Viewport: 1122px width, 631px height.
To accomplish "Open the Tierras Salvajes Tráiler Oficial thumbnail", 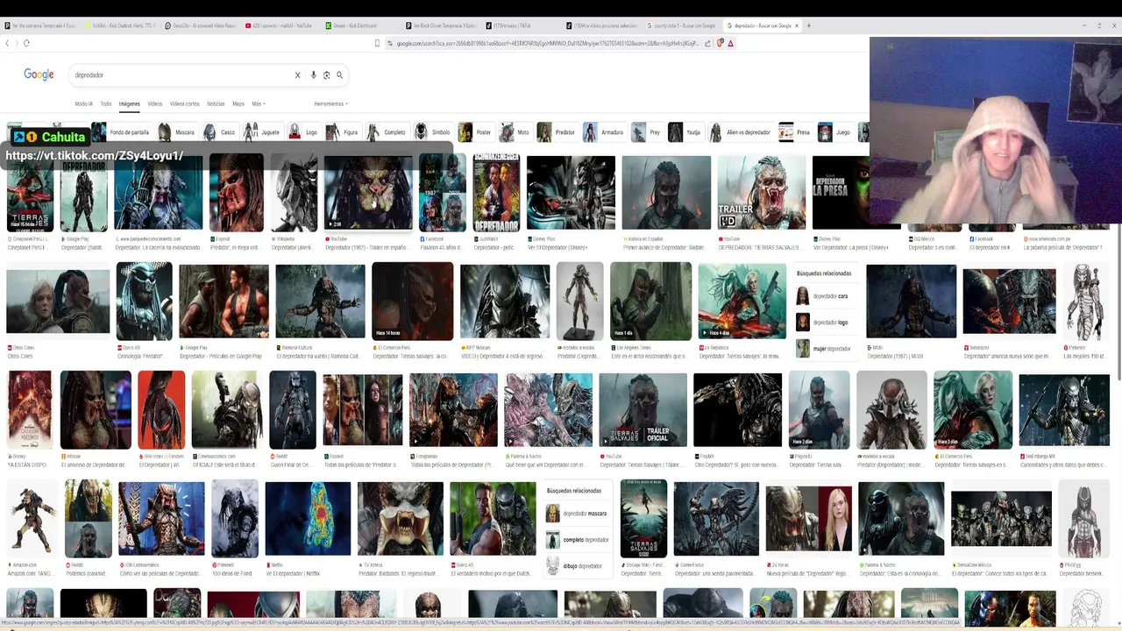I will point(643,409).
